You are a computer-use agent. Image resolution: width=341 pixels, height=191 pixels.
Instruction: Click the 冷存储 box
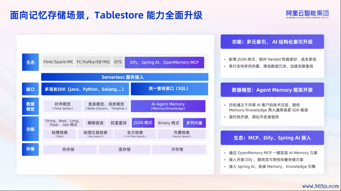point(179,149)
